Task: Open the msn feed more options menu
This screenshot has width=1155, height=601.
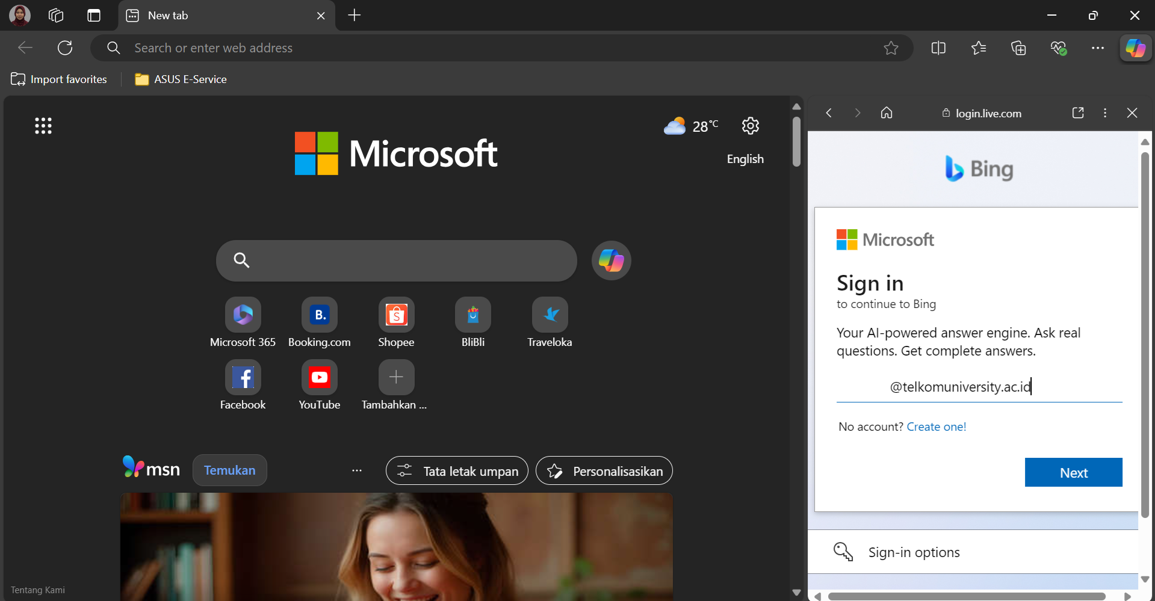Action: tap(357, 471)
